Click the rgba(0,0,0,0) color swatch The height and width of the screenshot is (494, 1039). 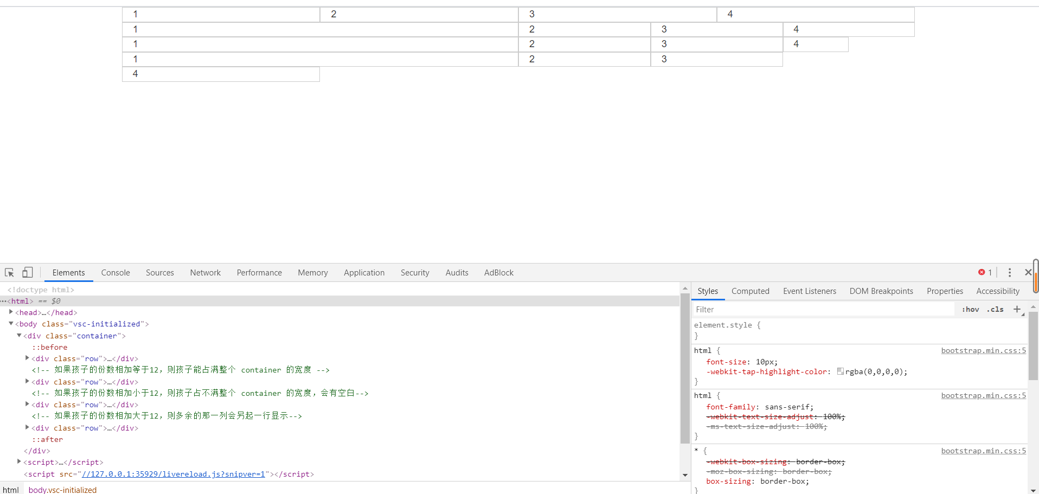(840, 371)
